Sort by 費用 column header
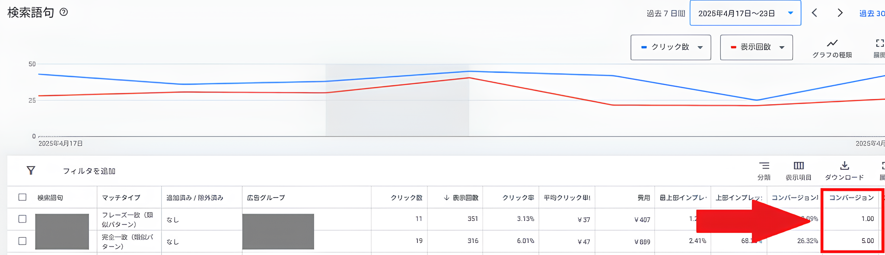 coord(643,198)
